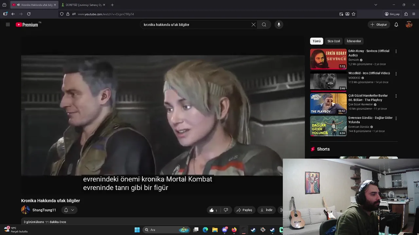
Task: View site security lock information
Action: 68,14
